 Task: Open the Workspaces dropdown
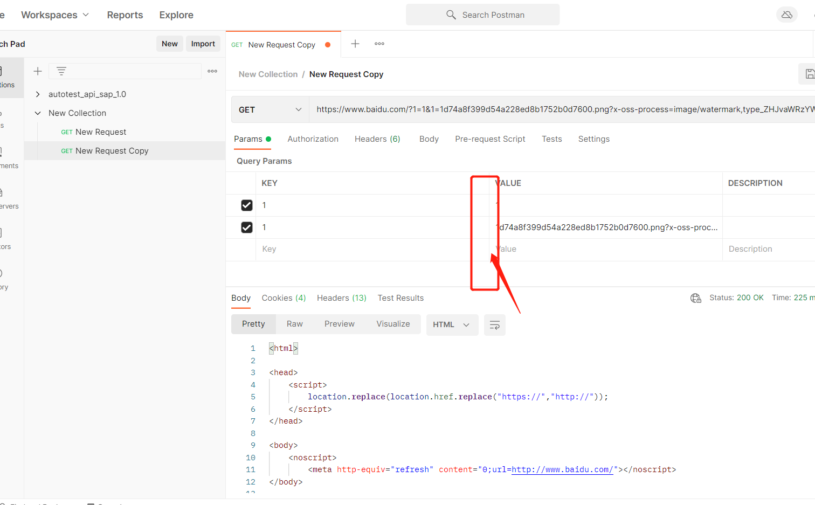click(x=54, y=15)
